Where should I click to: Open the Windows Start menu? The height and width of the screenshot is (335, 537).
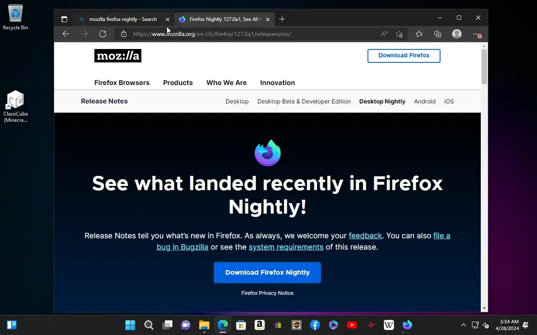pos(130,325)
